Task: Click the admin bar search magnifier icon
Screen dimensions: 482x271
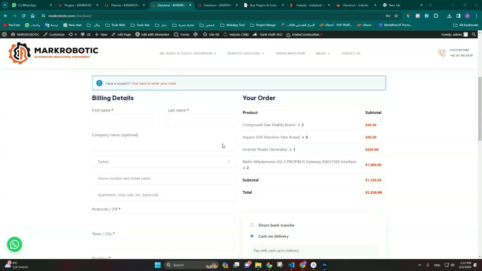Action: [x=474, y=34]
